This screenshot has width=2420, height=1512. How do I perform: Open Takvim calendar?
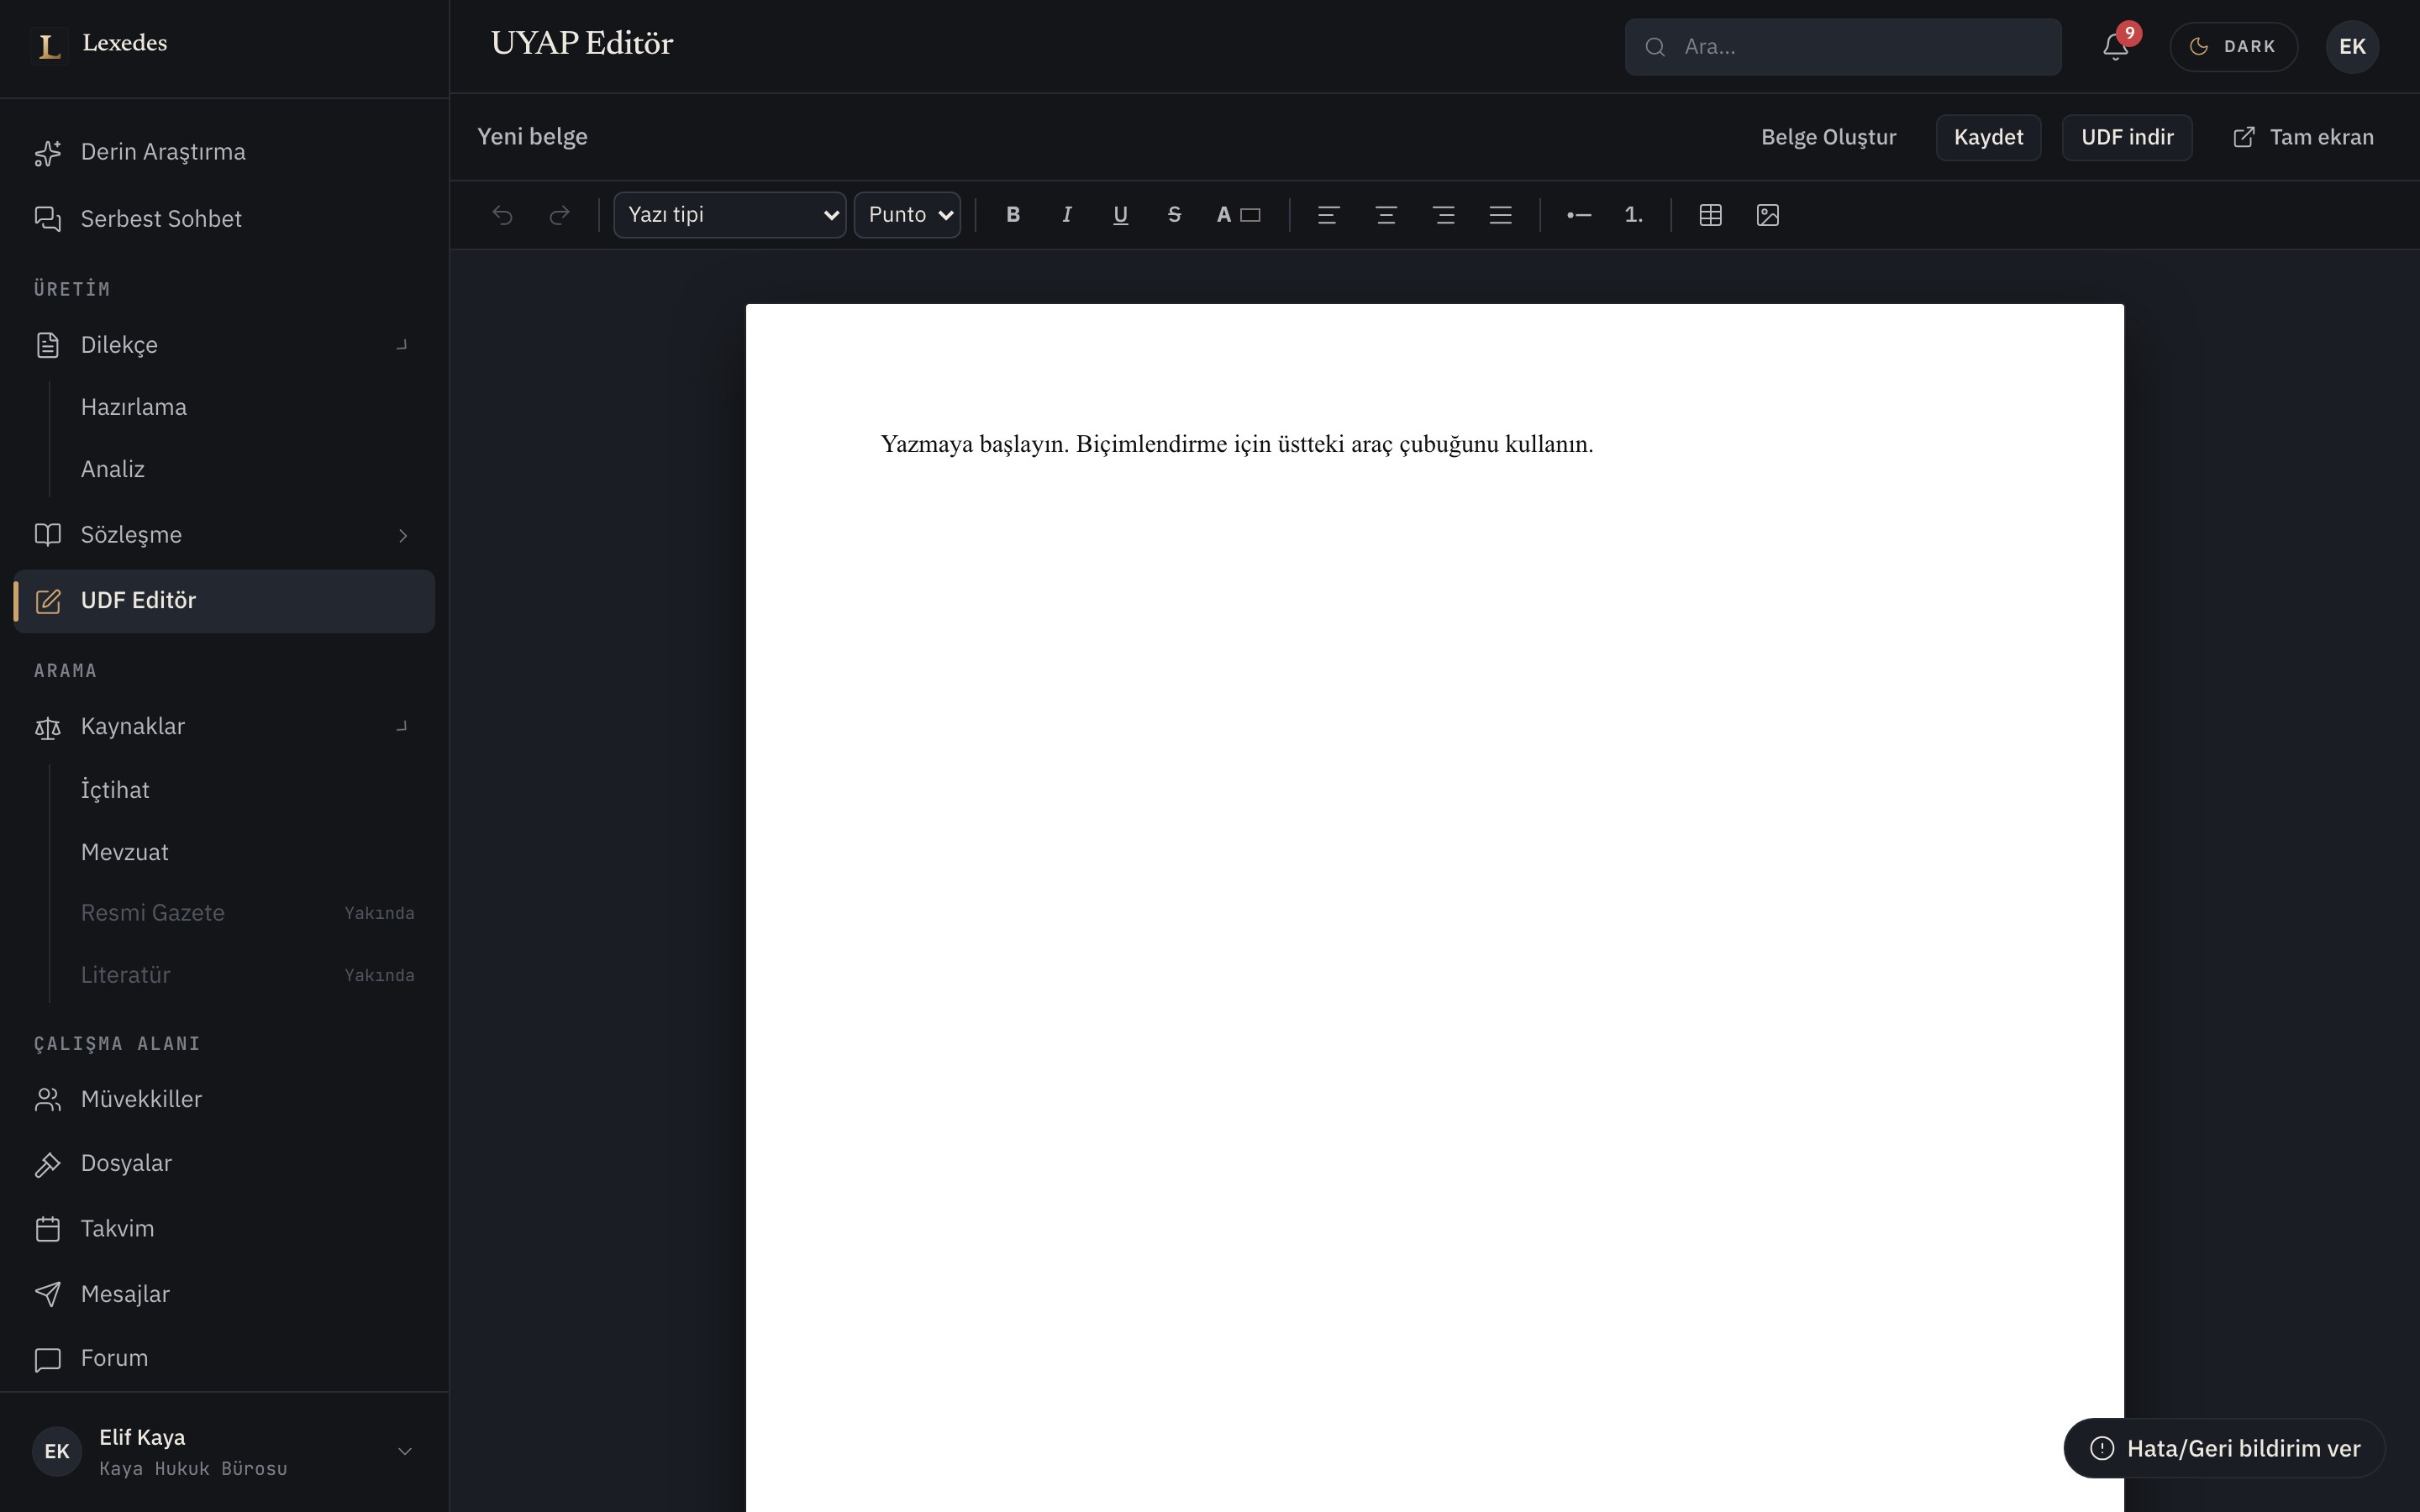click(224, 1229)
